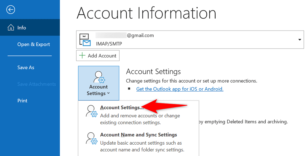Expand the account selector dropdown arrow

click(299, 40)
